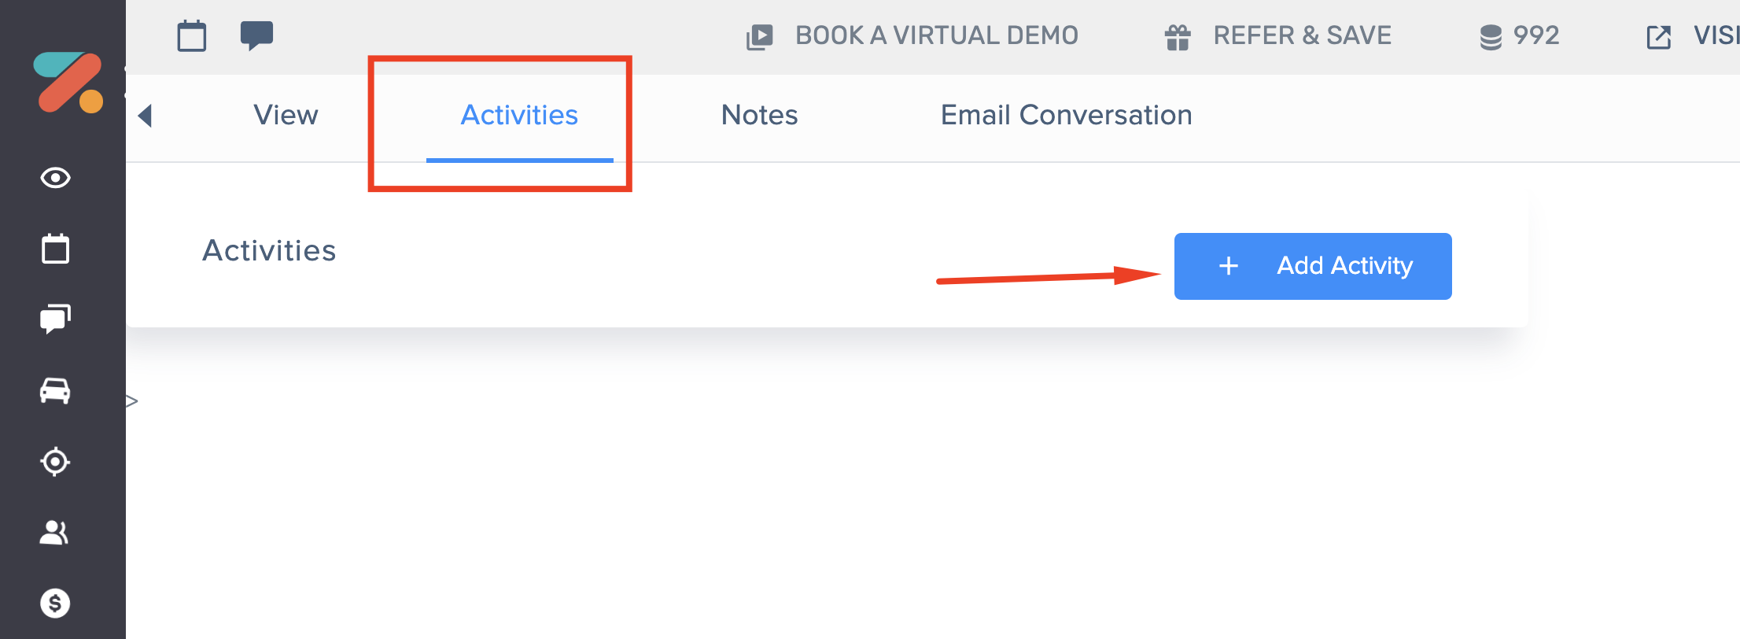
Task: Open the calendar icon in left sidebar
Action: pyautogui.click(x=55, y=249)
